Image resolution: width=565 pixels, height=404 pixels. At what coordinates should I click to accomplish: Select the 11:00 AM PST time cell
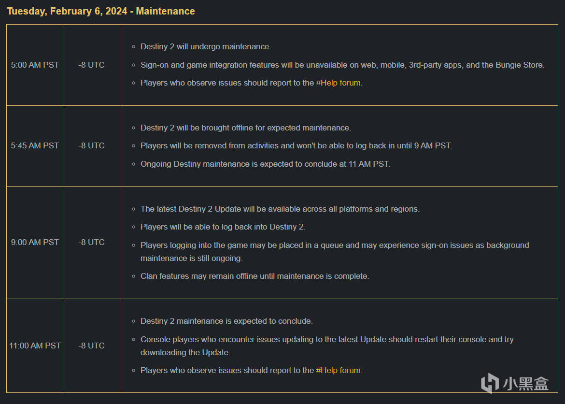pos(35,346)
